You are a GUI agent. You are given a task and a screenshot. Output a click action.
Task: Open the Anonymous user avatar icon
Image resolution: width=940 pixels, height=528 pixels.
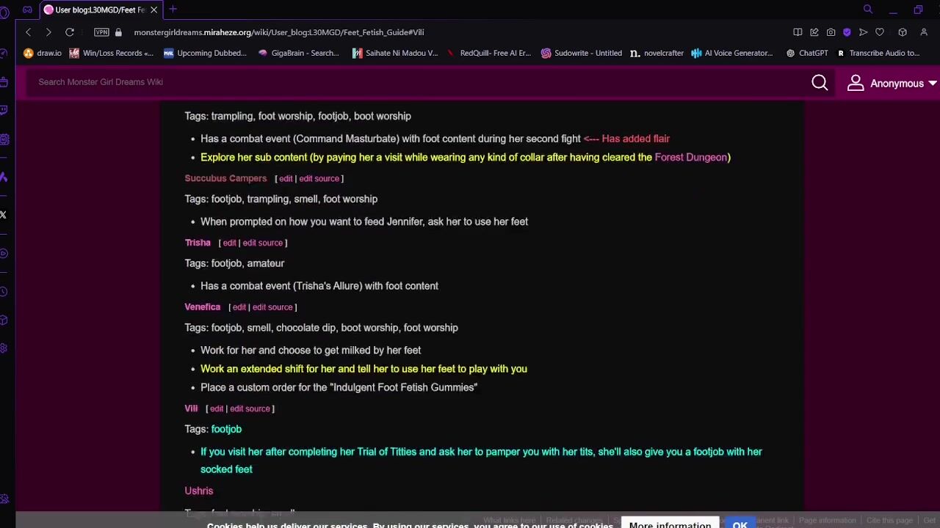856,83
